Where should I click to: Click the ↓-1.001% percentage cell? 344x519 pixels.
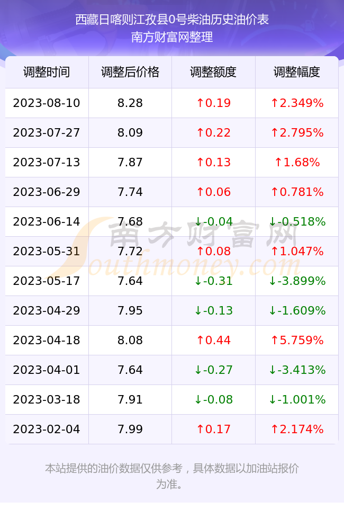[297, 399]
